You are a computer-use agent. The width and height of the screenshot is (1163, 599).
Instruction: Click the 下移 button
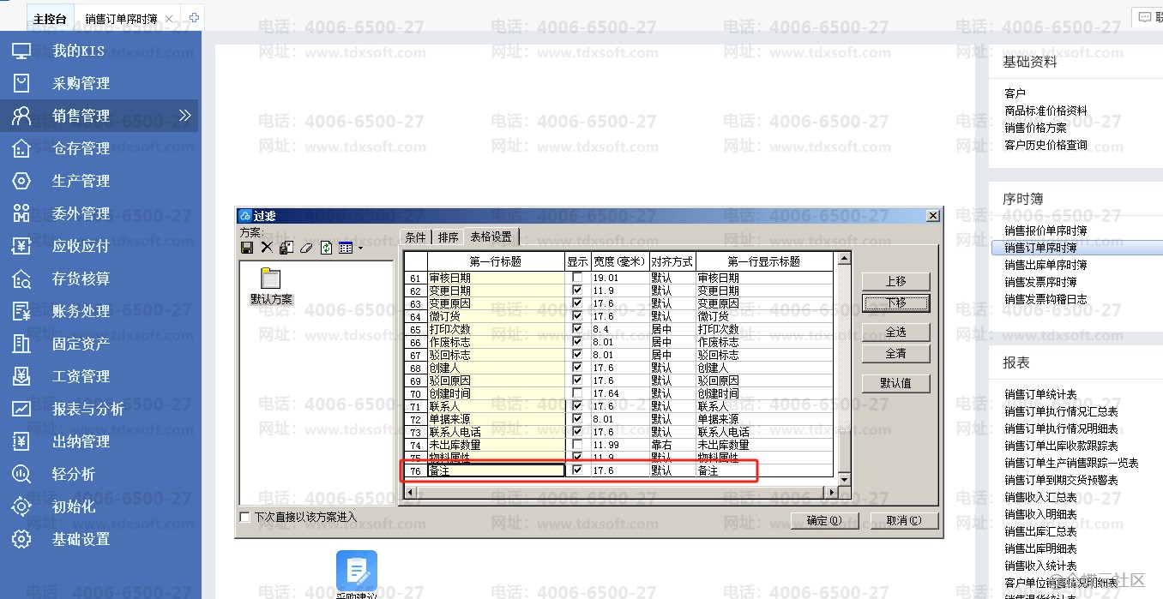[x=895, y=302]
